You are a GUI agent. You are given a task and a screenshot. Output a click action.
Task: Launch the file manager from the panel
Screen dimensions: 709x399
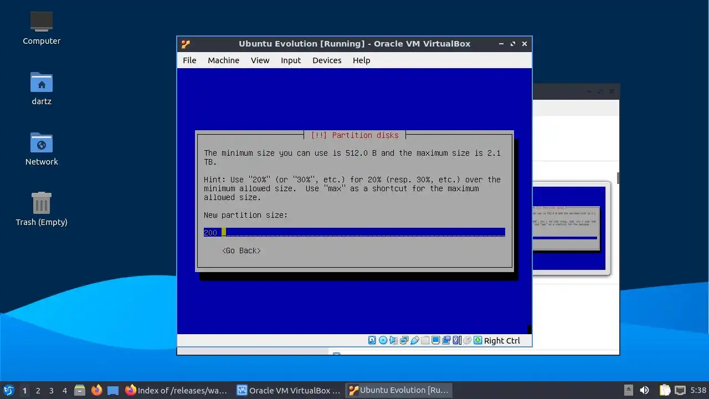[x=80, y=390]
